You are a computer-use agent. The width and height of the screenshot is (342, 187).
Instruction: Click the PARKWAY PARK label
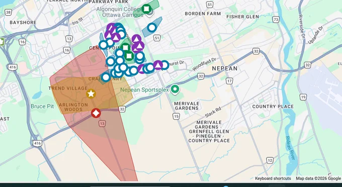coord(109,2)
